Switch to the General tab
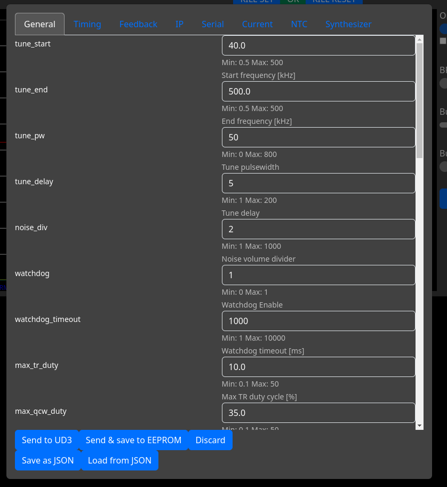Screen dimensions: 447x487 [39, 24]
